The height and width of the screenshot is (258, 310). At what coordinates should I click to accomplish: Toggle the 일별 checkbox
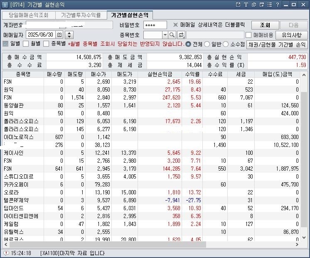click(5, 44)
